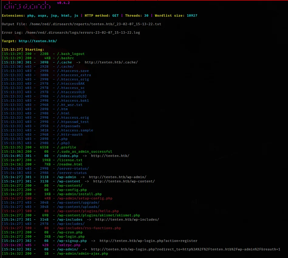Select the /wp-config.php path
The width and height of the screenshot is (288, 258).
click(x=72, y=190)
